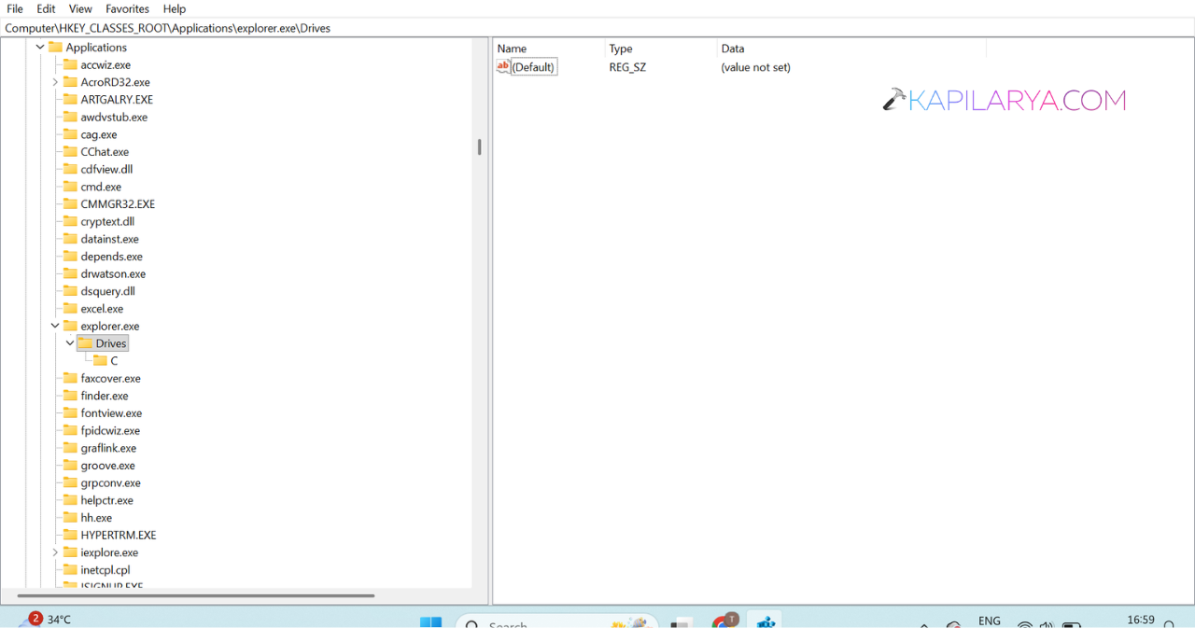The width and height of the screenshot is (1195, 628).
Task: Click the CChat.exe folder icon
Action: [70, 151]
